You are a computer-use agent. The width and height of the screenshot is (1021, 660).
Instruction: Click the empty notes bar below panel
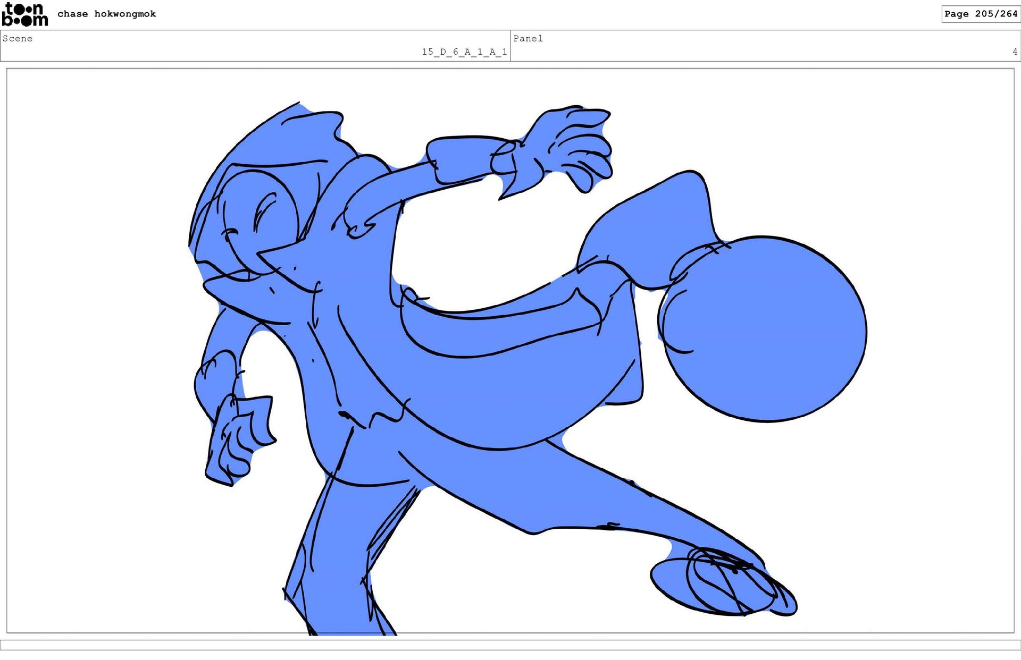coord(510,644)
